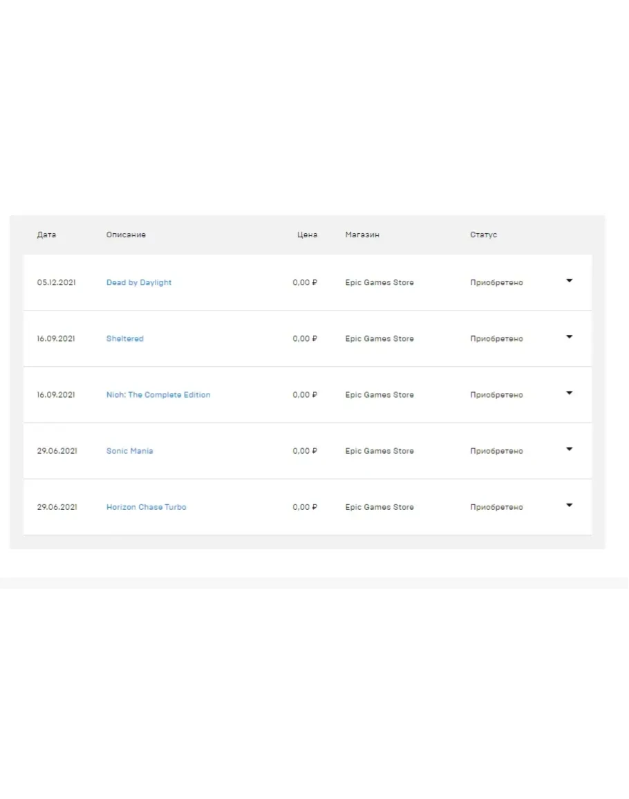The height and width of the screenshot is (799, 629).
Task: Click the Описание column header
Action: (126, 235)
